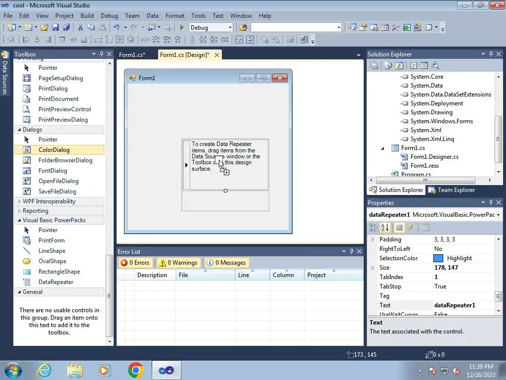Viewport: 506px width, 380px height.
Task: Open Properties Window via toolbar icon
Action: click(363, 28)
